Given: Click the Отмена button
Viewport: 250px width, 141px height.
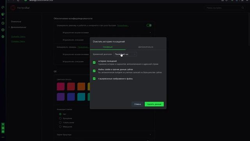Looking at the screenshot, I should (x=137, y=104).
